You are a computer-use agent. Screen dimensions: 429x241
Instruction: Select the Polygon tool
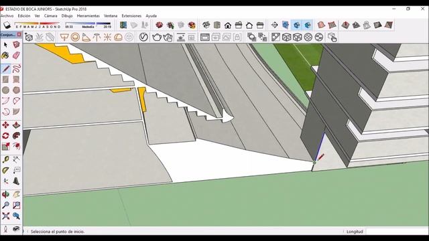pos(16,90)
